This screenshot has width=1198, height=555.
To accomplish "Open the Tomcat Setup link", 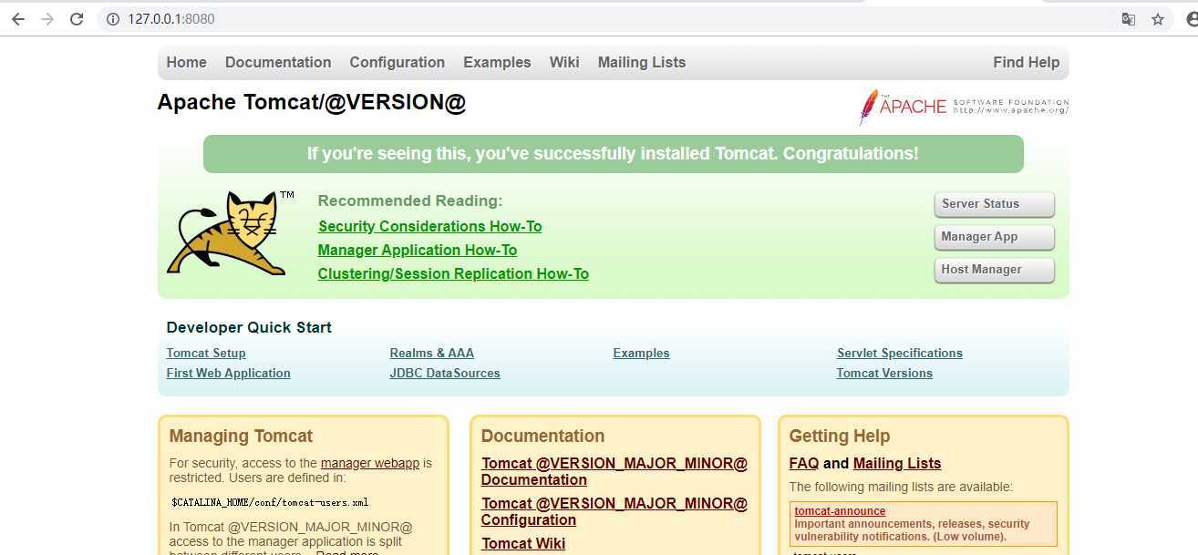I will click(206, 353).
